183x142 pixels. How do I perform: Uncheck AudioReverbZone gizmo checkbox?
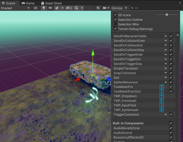pos(171,128)
